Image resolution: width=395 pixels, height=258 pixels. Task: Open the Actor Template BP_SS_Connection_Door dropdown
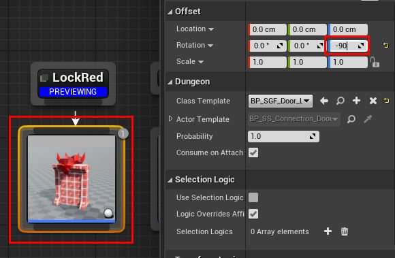coord(294,119)
